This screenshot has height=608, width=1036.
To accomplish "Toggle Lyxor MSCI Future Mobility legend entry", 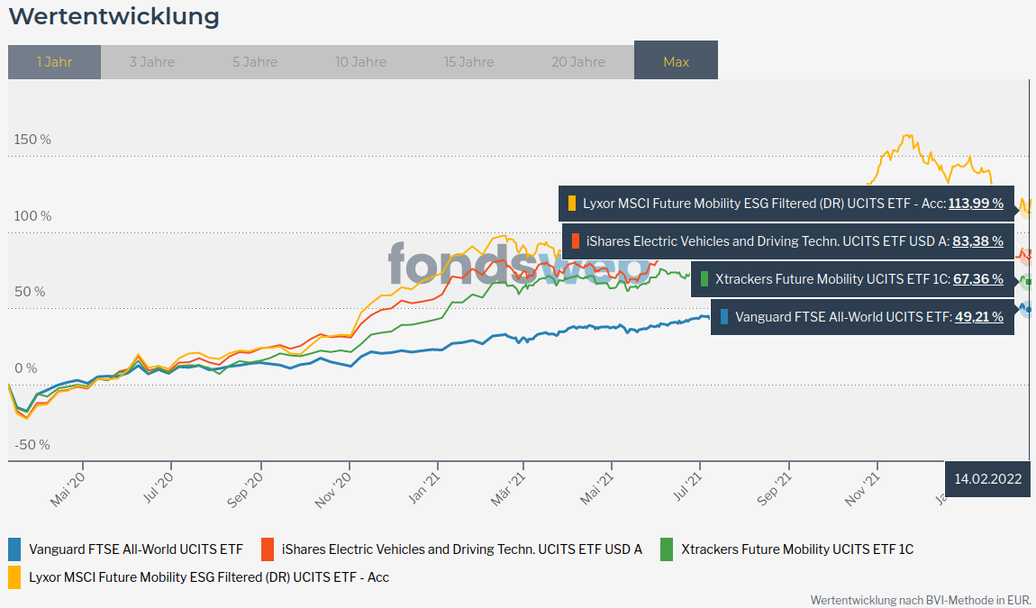I will [x=208, y=576].
